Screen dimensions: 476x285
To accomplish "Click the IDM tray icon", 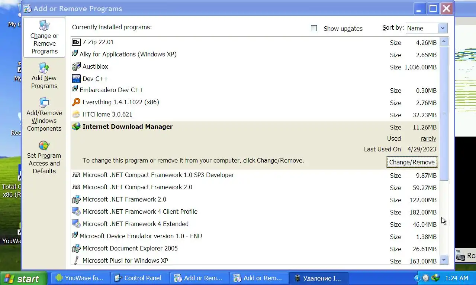I will [435, 278].
